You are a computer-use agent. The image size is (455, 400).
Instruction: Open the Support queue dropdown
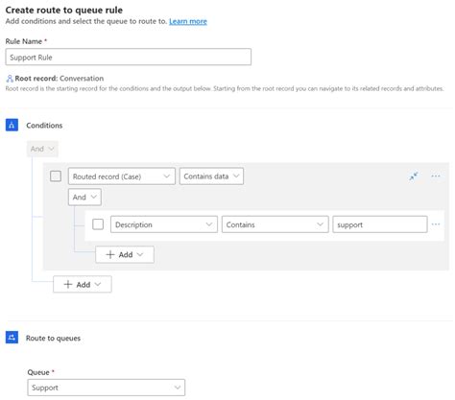(107, 388)
